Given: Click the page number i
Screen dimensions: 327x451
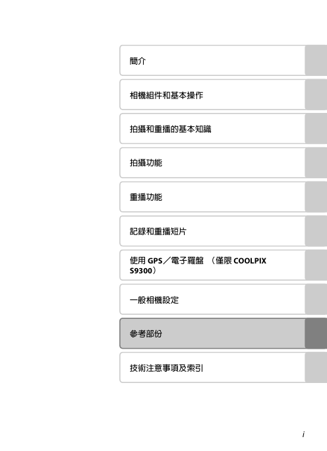Looking at the screenshot, I should click(303, 434).
